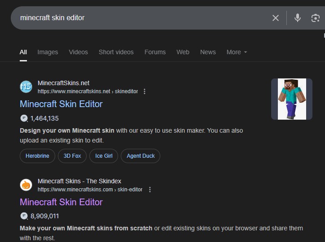The width and height of the screenshot is (325, 242).
Task: Click the URL https://www.minecraftskins.net › skineditor
Action: (x=88, y=91)
